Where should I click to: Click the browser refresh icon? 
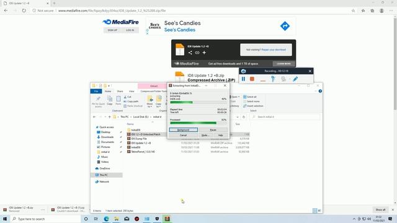pos(24,11)
